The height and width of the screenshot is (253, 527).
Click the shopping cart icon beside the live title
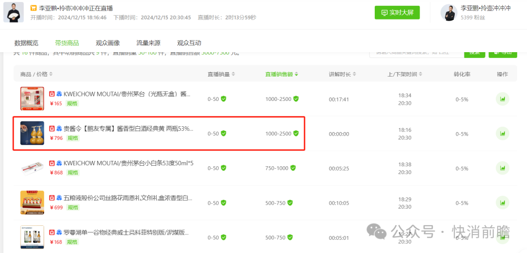coord(33,8)
